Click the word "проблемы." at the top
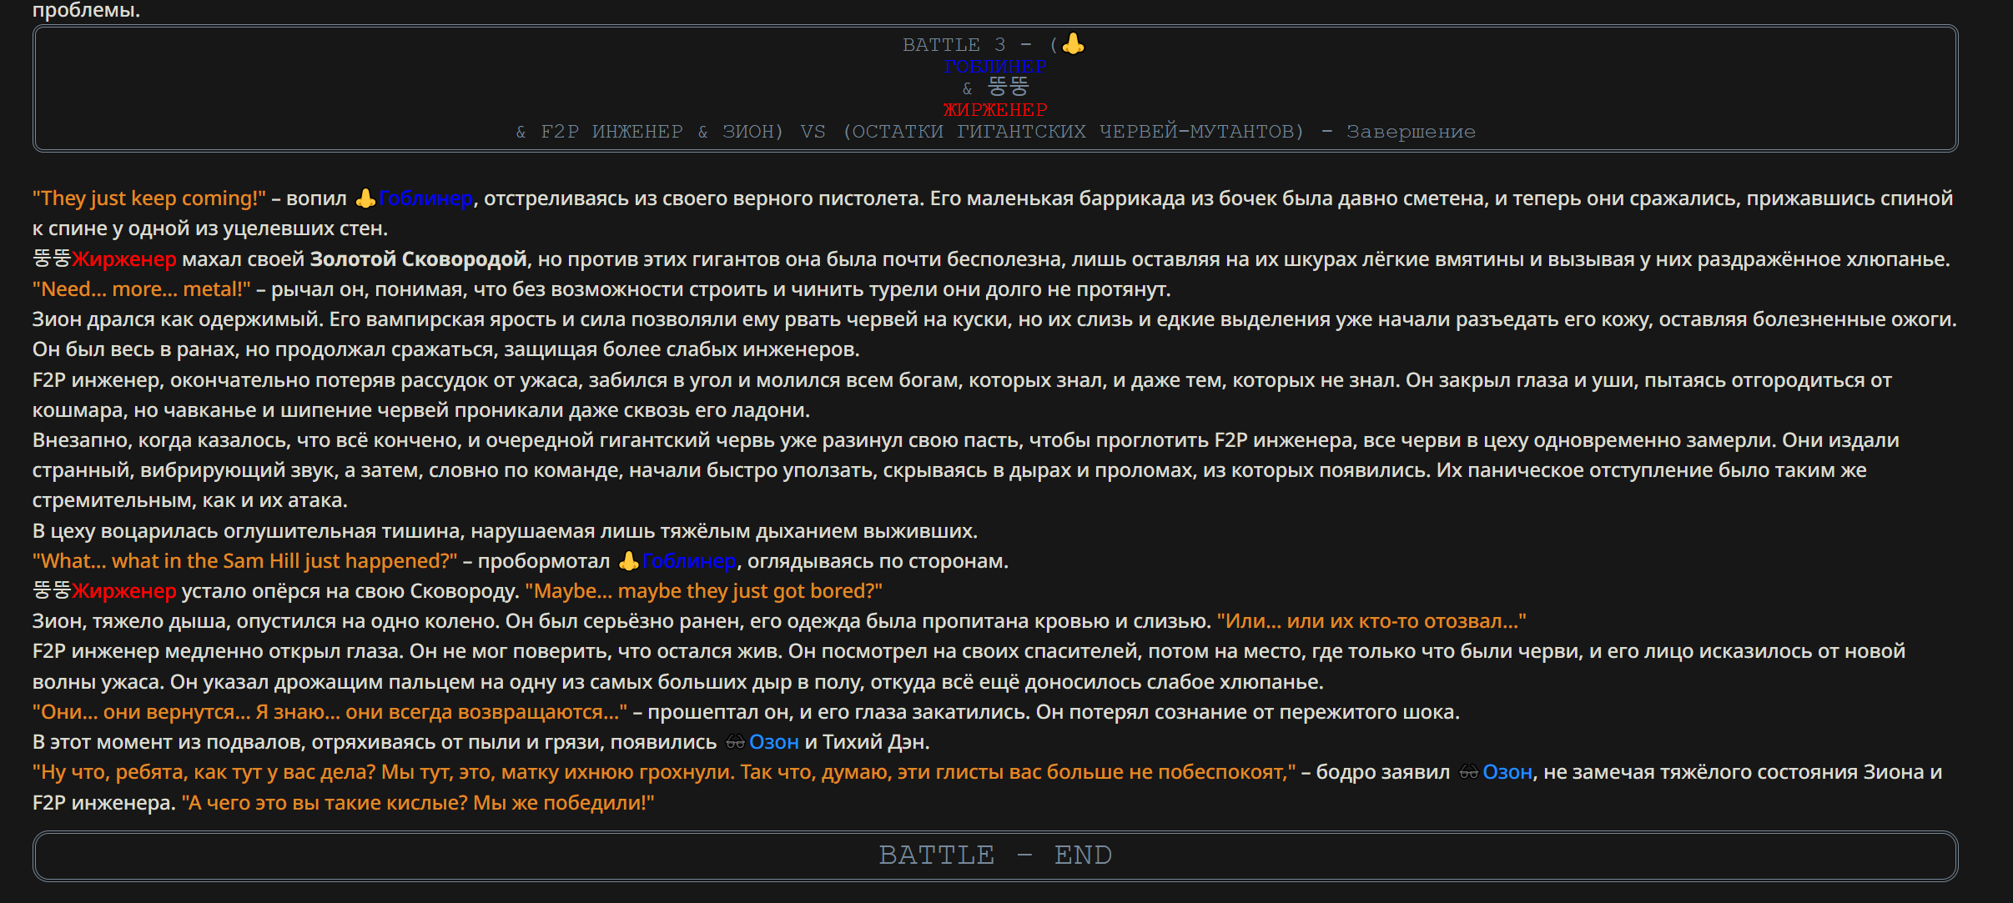The width and height of the screenshot is (2013, 903). (x=86, y=10)
